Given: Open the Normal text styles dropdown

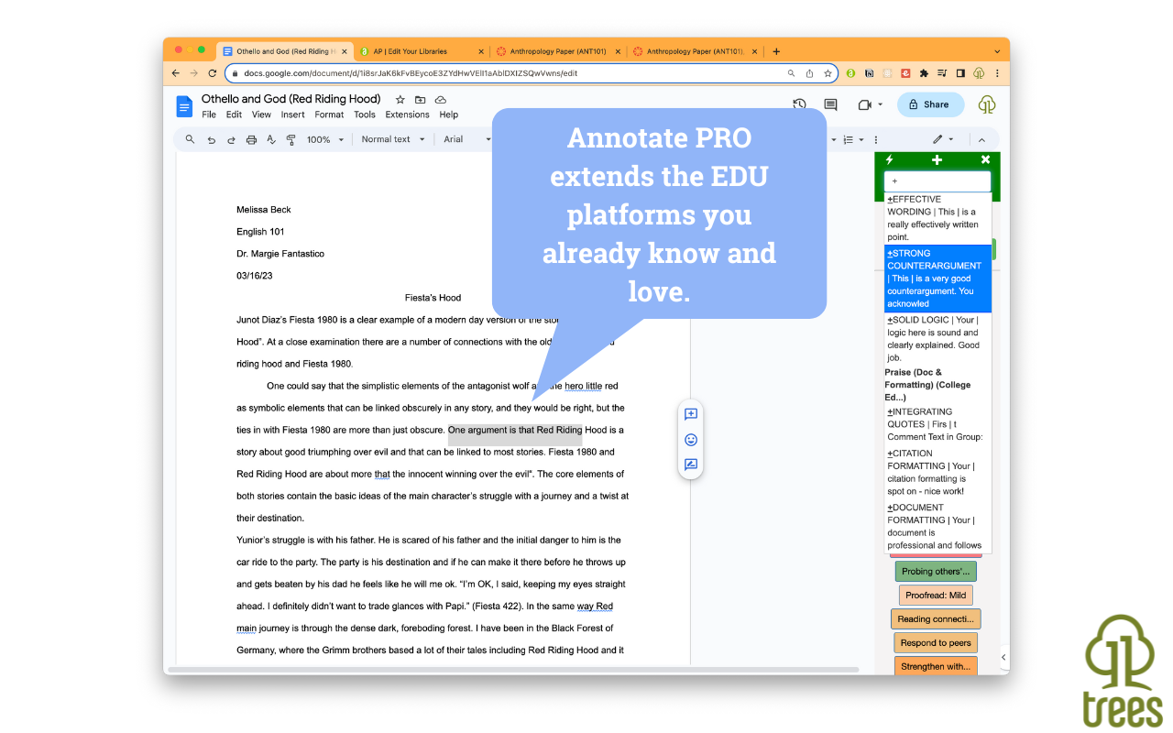Looking at the screenshot, I should 392,139.
